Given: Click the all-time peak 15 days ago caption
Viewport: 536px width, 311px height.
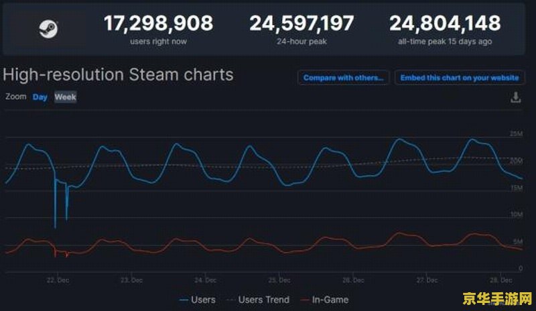Looking at the screenshot, I should click(445, 42).
